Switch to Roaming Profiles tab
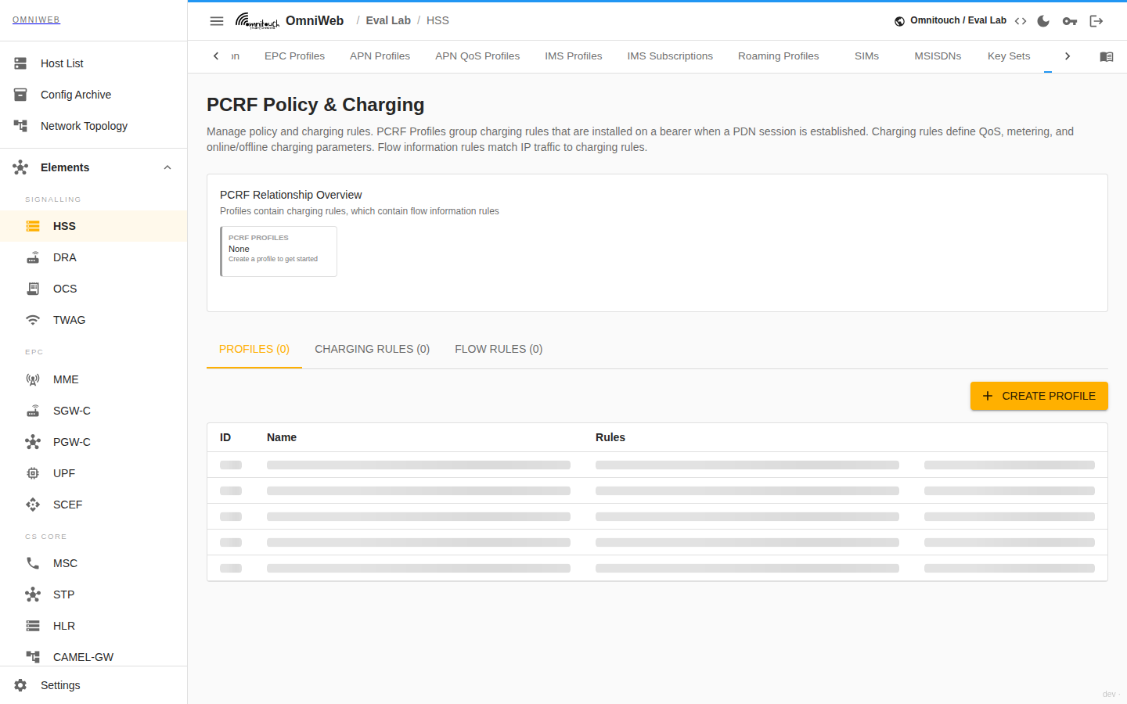 coord(778,56)
